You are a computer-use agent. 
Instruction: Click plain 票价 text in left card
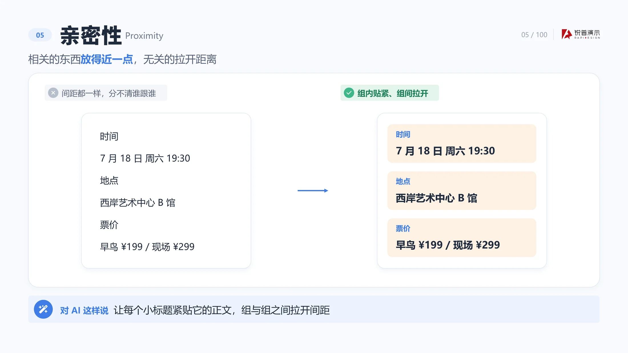[x=109, y=225]
